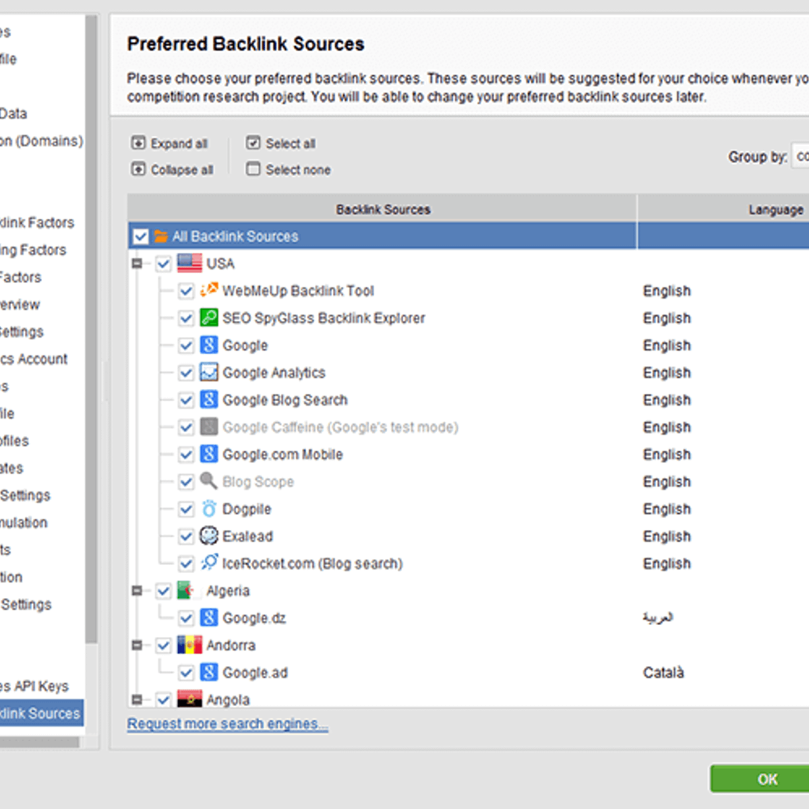Sort by the Backlink Sources column header
The height and width of the screenshot is (809, 809).
pos(382,209)
